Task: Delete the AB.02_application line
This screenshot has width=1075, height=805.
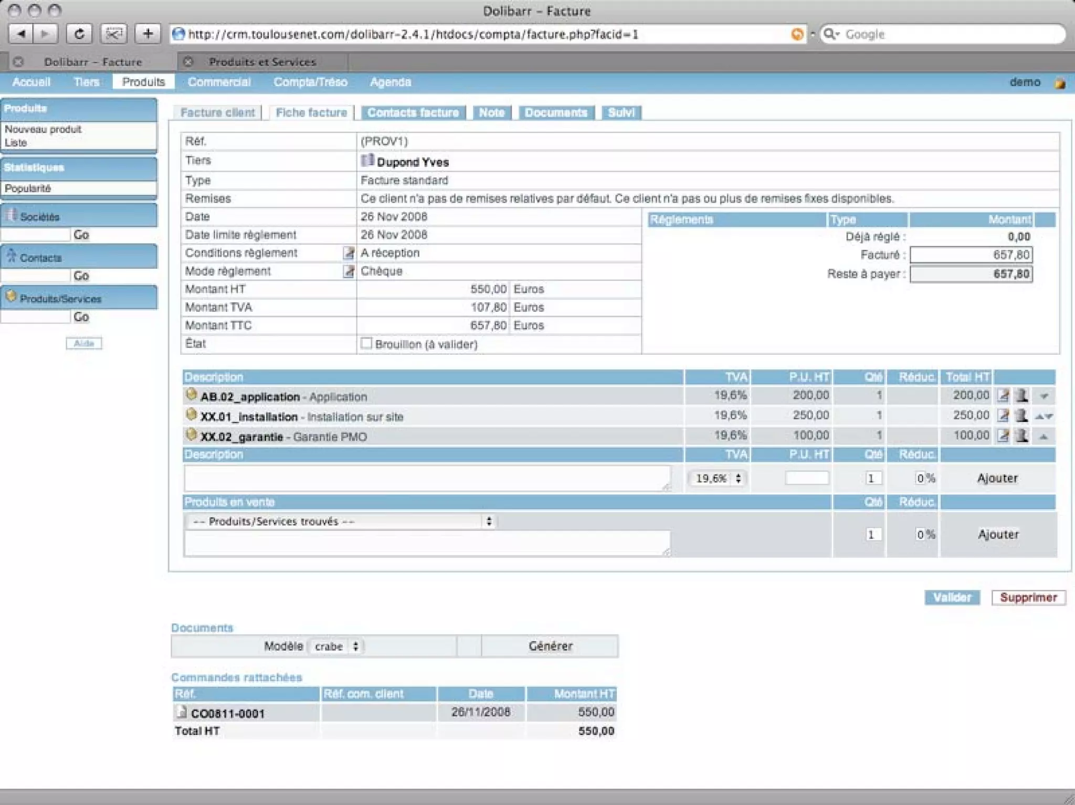Action: [x=1021, y=396]
